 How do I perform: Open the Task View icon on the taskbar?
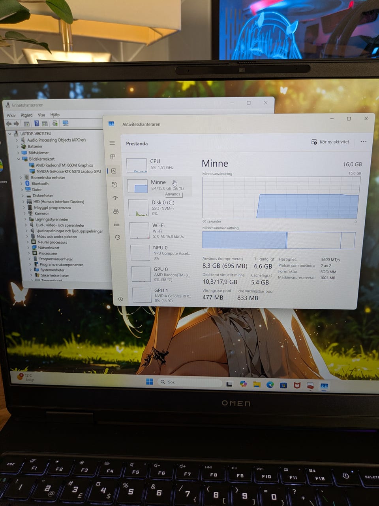[229, 383]
